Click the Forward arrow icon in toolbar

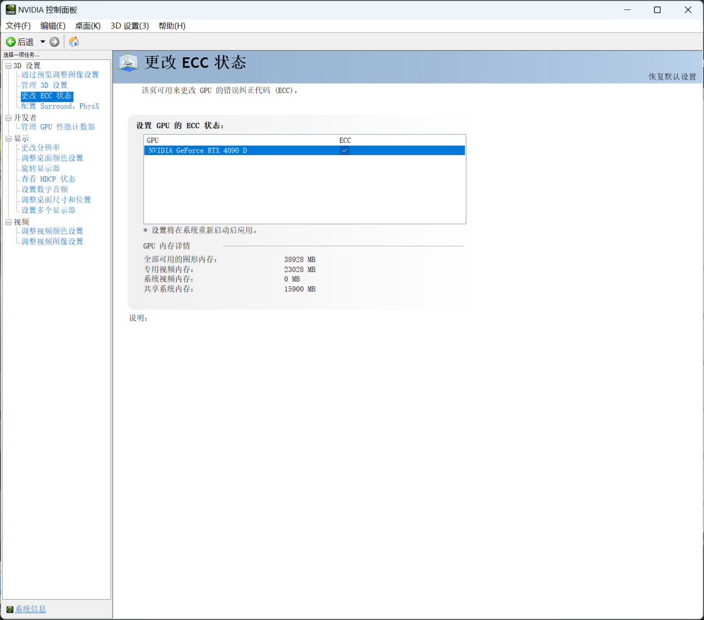[54, 42]
